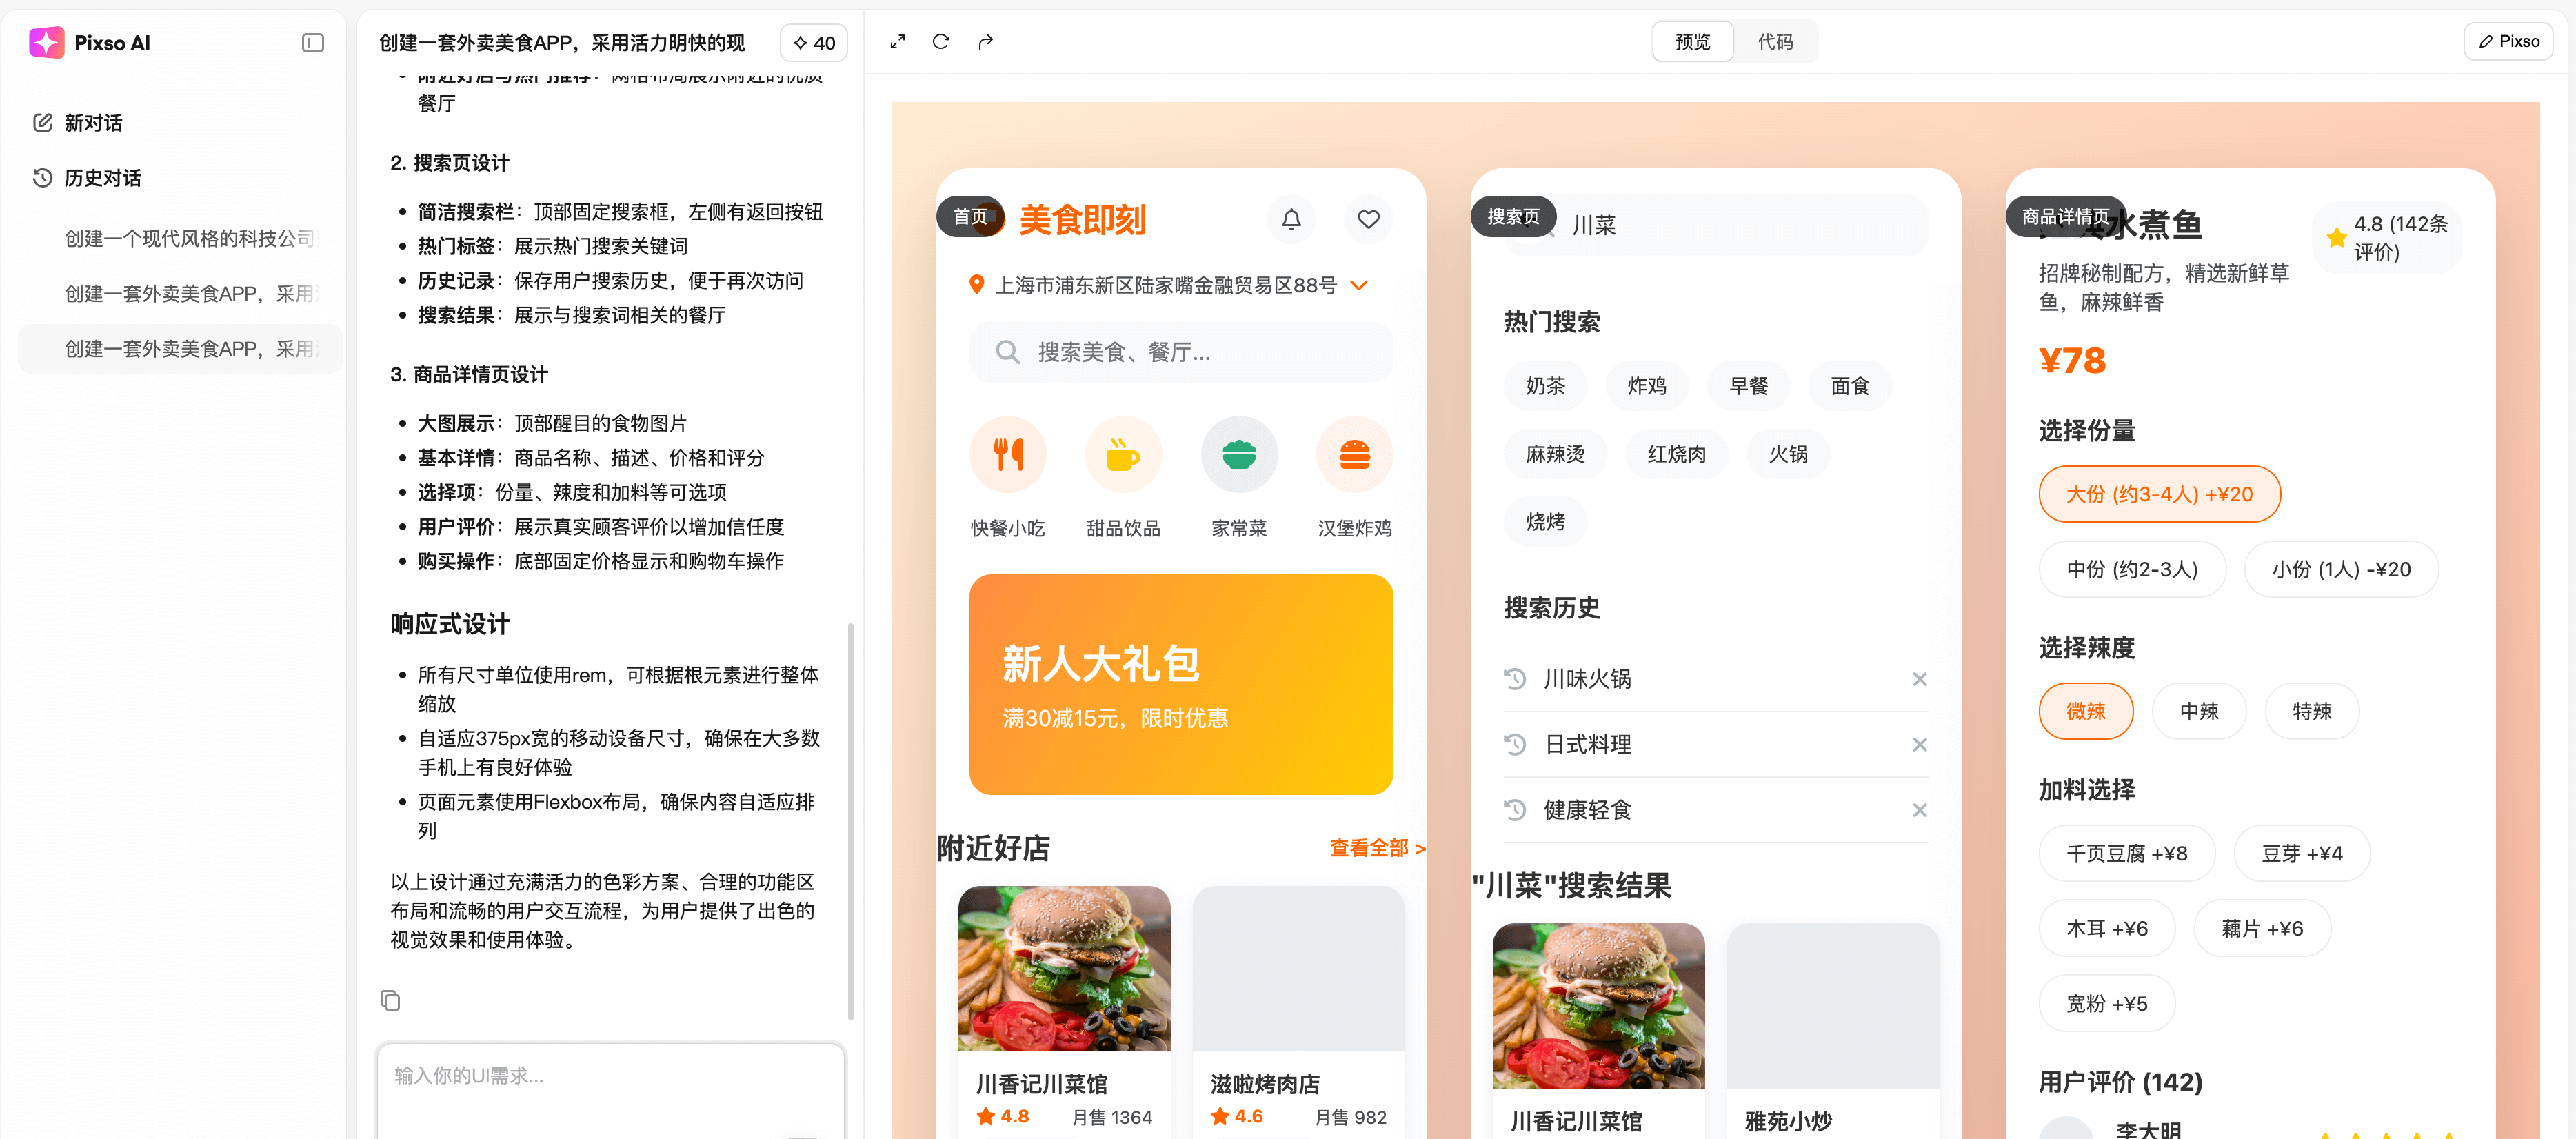Open the 40 credits indicator
The image size is (2576, 1139).
813,43
